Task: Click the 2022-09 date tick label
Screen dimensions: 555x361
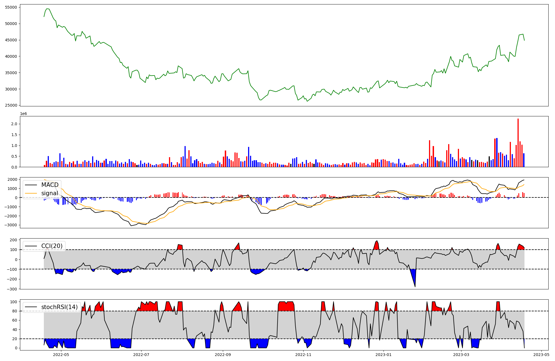Action: [223, 355]
